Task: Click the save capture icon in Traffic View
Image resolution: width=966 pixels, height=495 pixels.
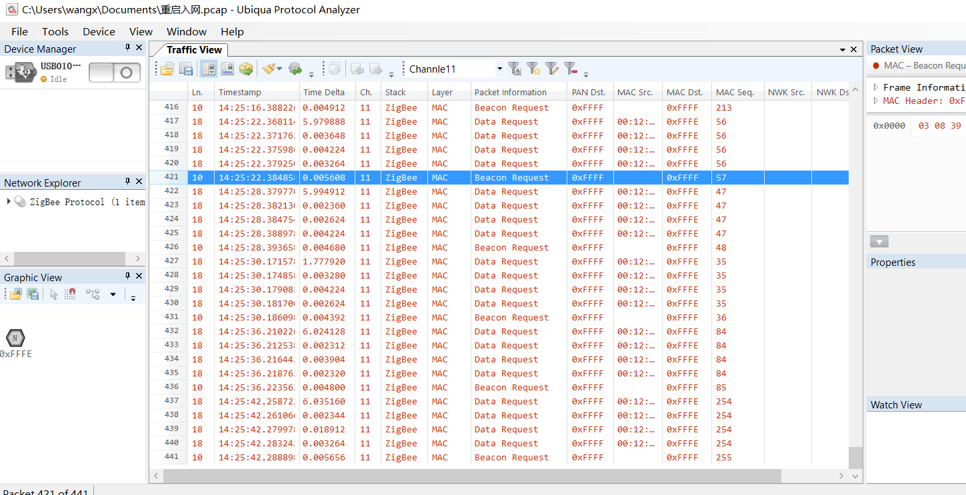Action: (x=186, y=69)
